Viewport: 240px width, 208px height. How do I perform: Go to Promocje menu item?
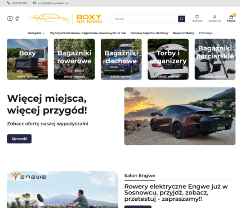pyautogui.click(x=205, y=33)
